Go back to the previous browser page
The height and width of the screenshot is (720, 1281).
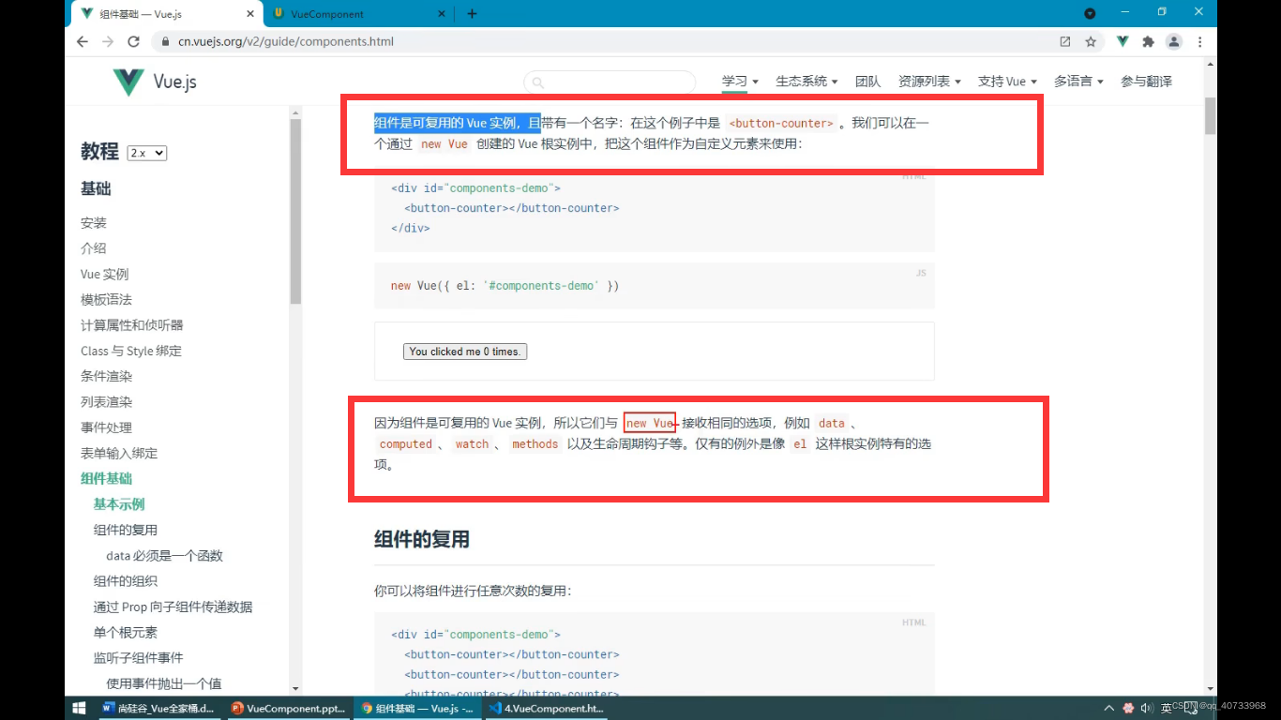coord(83,41)
